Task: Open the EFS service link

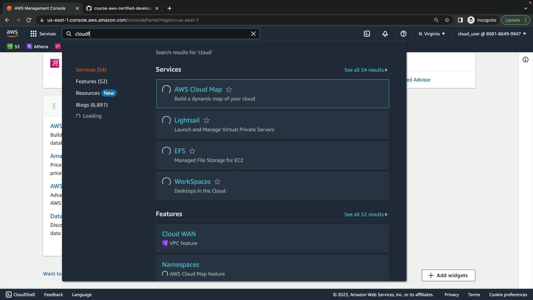Action: [180, 151]
